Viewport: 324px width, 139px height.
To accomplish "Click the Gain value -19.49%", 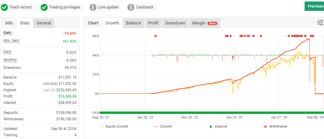I will [70, 34].
